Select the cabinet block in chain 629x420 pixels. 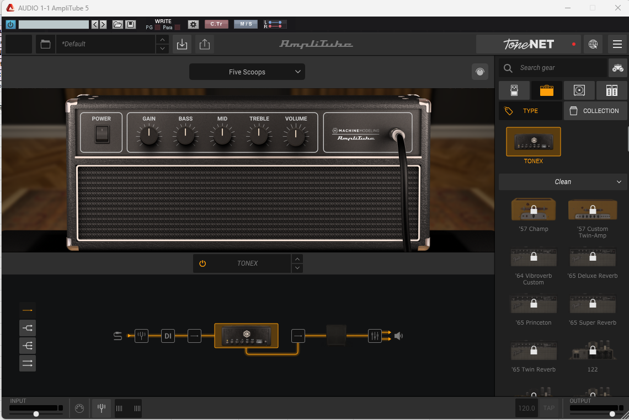[336, 335]
